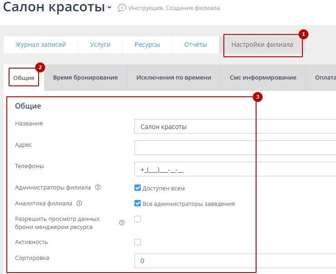
Task: Expand the Салон красоты title dropdown arrow
Action: coord(109,8)
